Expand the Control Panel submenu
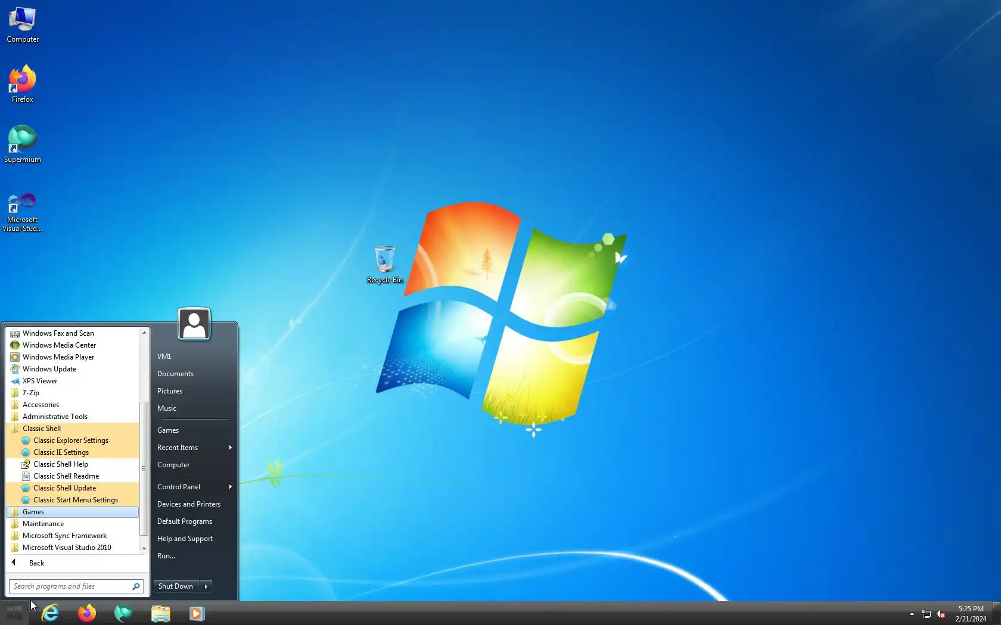 (x=193, y=487)
